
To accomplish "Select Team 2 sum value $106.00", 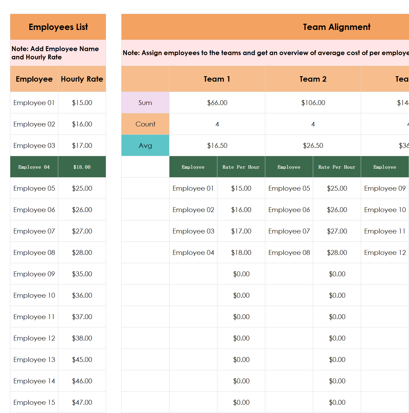I will (x=313, y=103).
